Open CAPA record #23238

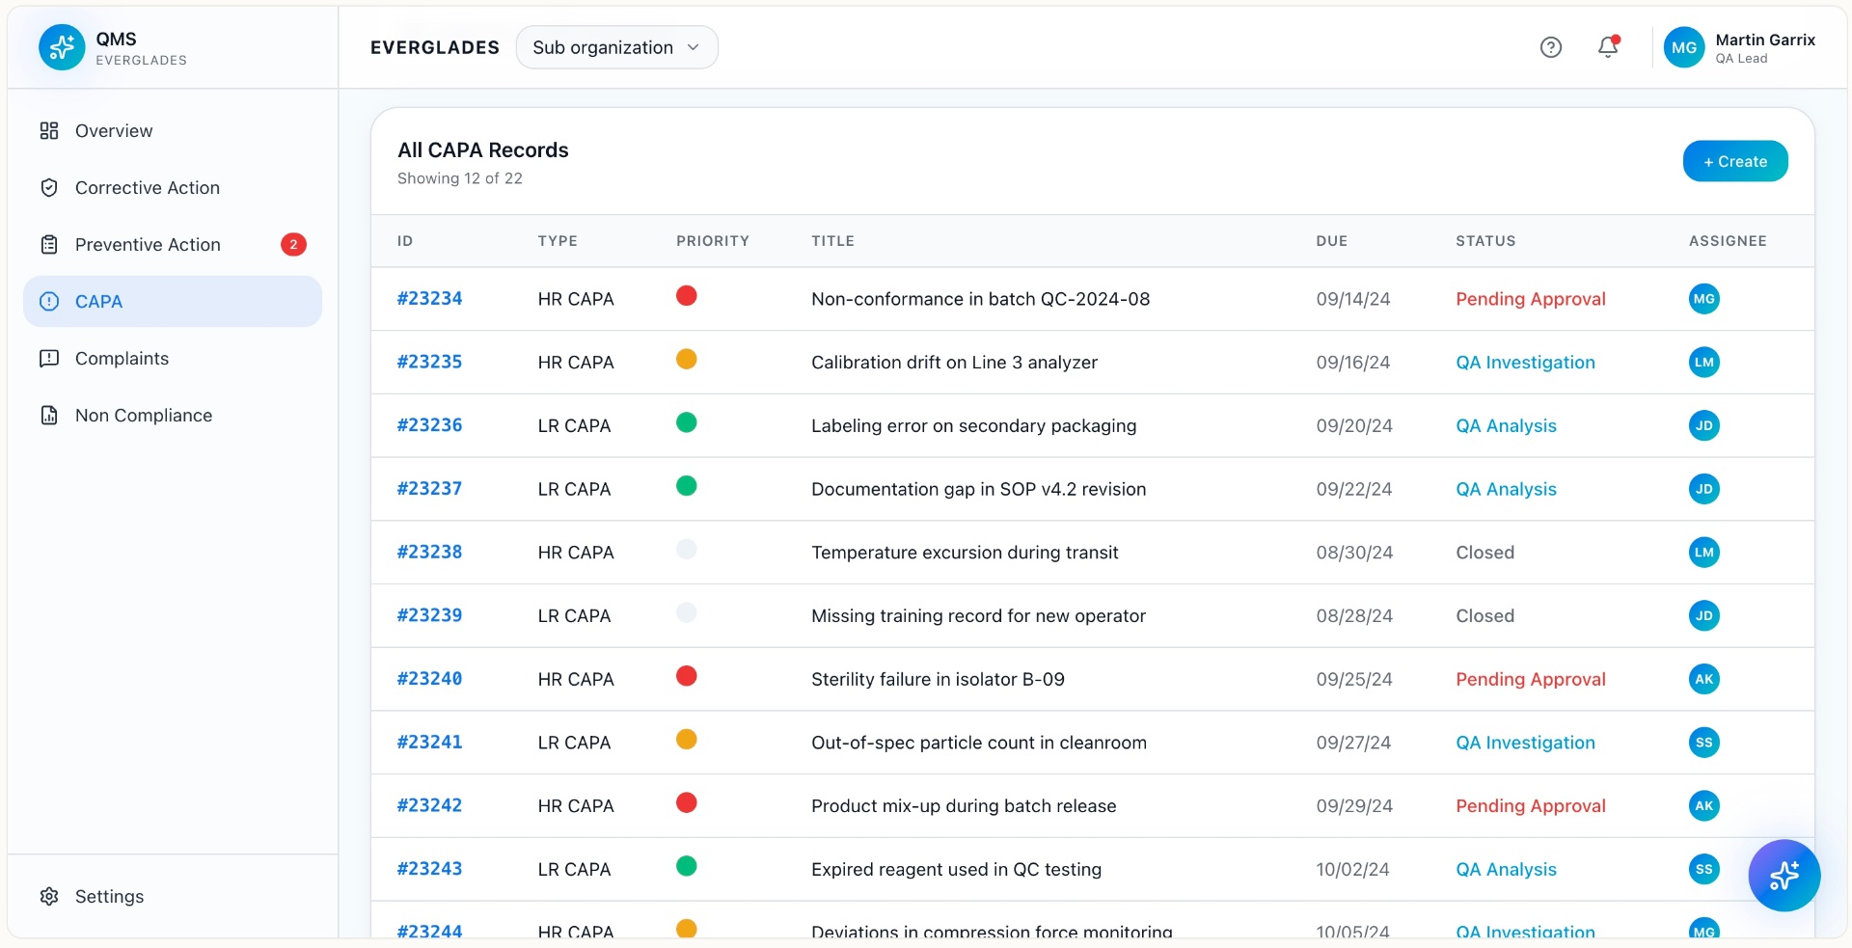pos(429,553)
